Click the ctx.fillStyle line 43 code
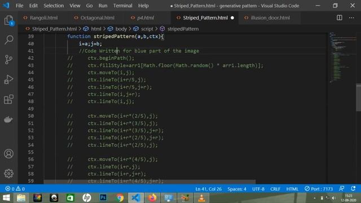 point(175,65)
